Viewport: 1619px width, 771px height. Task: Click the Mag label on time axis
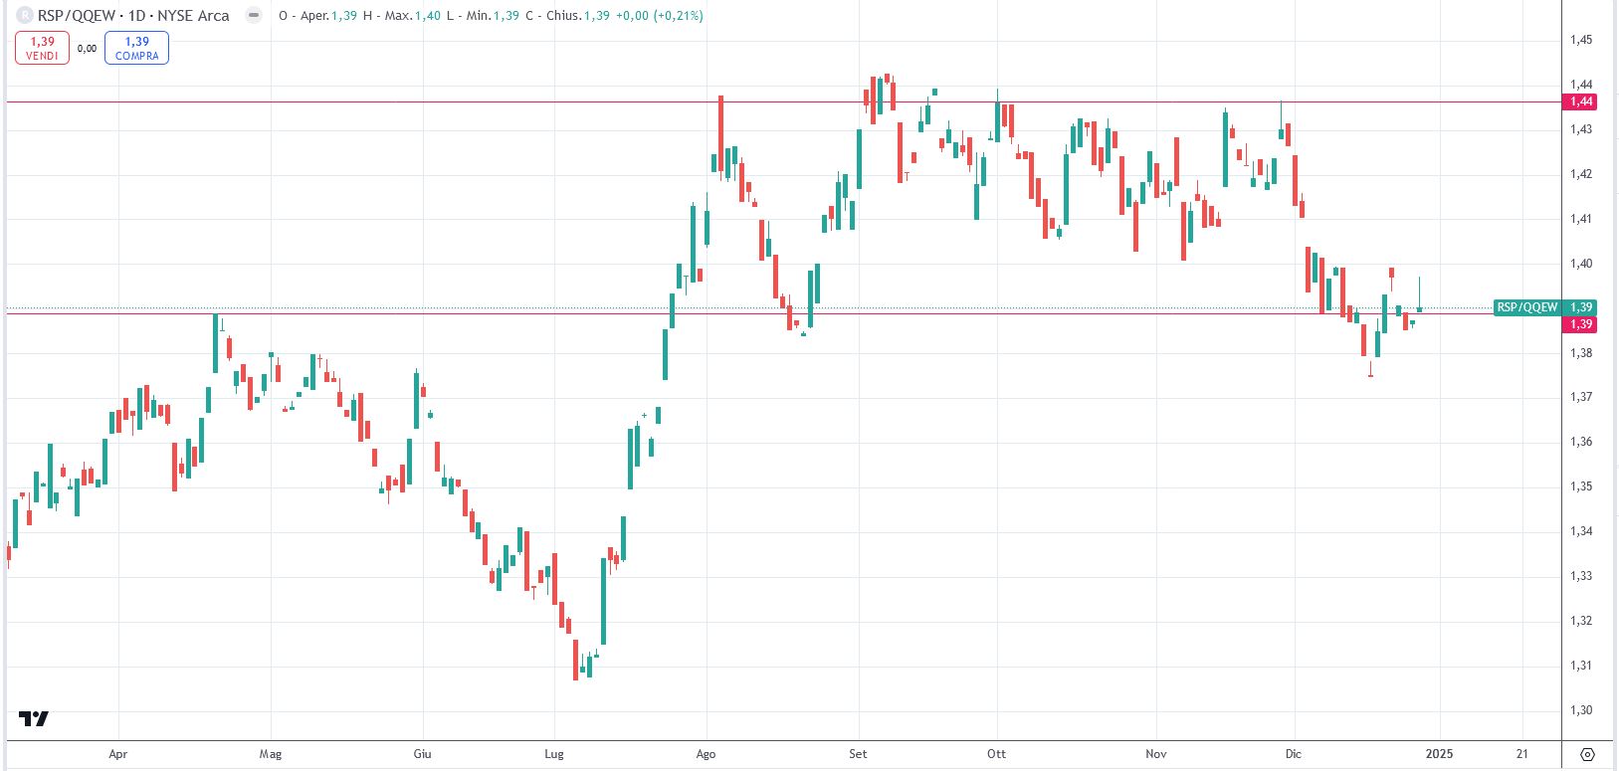[x=271, y=754]
